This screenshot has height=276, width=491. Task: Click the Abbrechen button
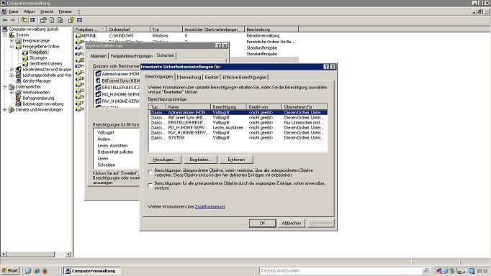292,224
